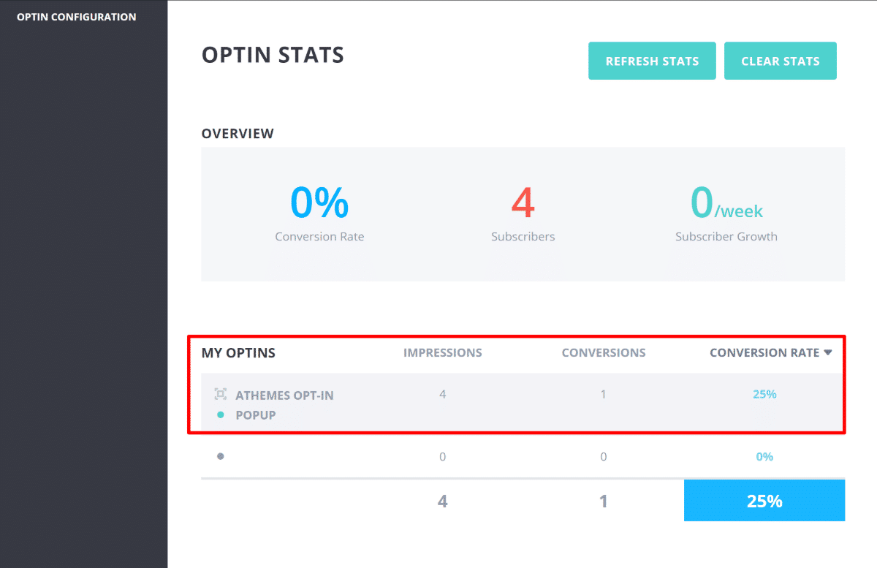This screenshot has width=877, height=568.
Task: Select the MY OPTINS column header
Action: [238, 352]
